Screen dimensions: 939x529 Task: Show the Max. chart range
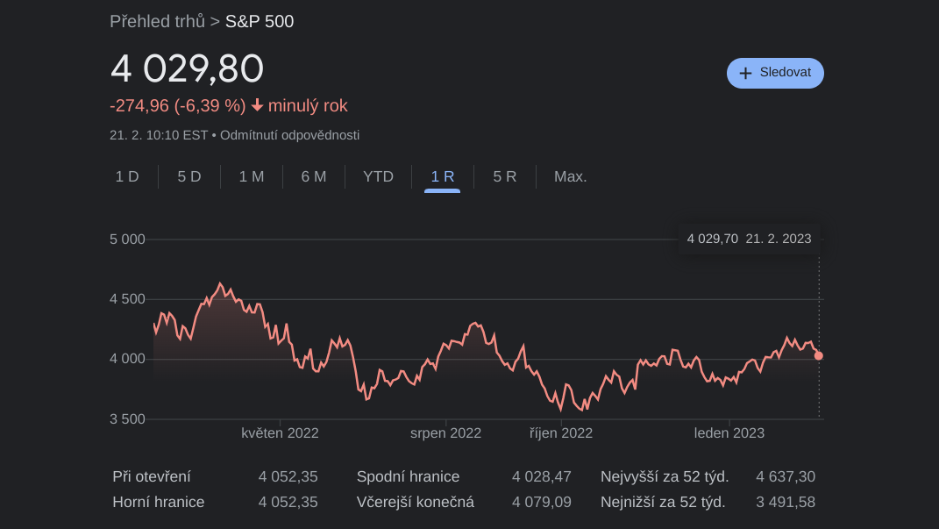[x=570, y=176]
